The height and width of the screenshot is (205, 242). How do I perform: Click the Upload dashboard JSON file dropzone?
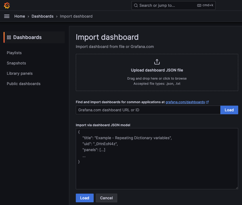tap(157, 72)
